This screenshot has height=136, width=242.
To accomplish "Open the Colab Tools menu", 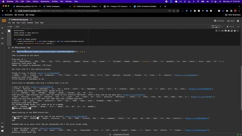I will pos(37,23).
